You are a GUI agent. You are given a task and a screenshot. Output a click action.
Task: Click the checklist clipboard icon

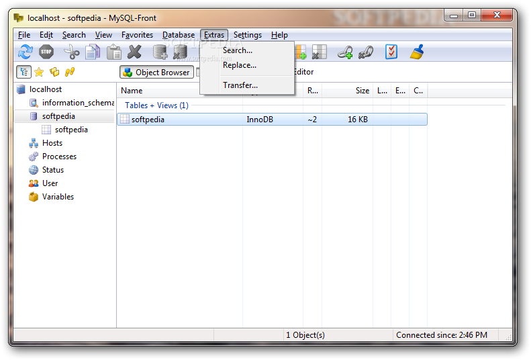(x=391, y=52)
